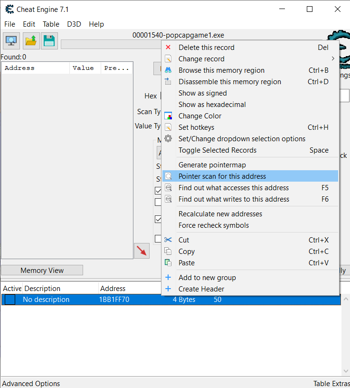This screenshot has height=388, width=350.
Task: Select Create Header
Action: click(x=250, y=289)
